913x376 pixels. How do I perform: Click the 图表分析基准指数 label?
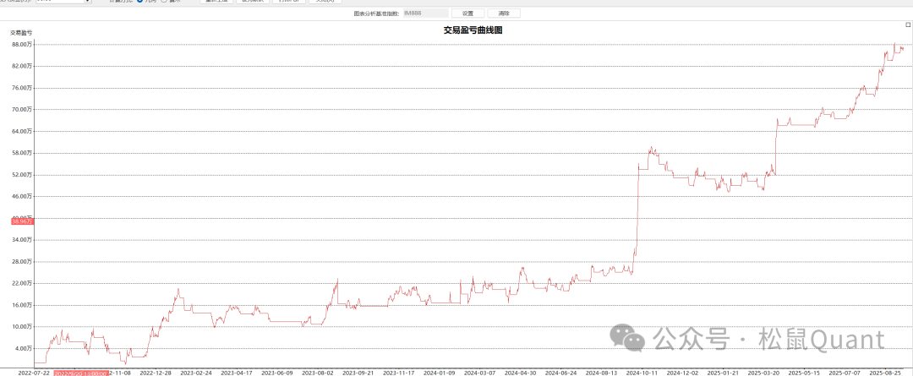coord(375,14)
